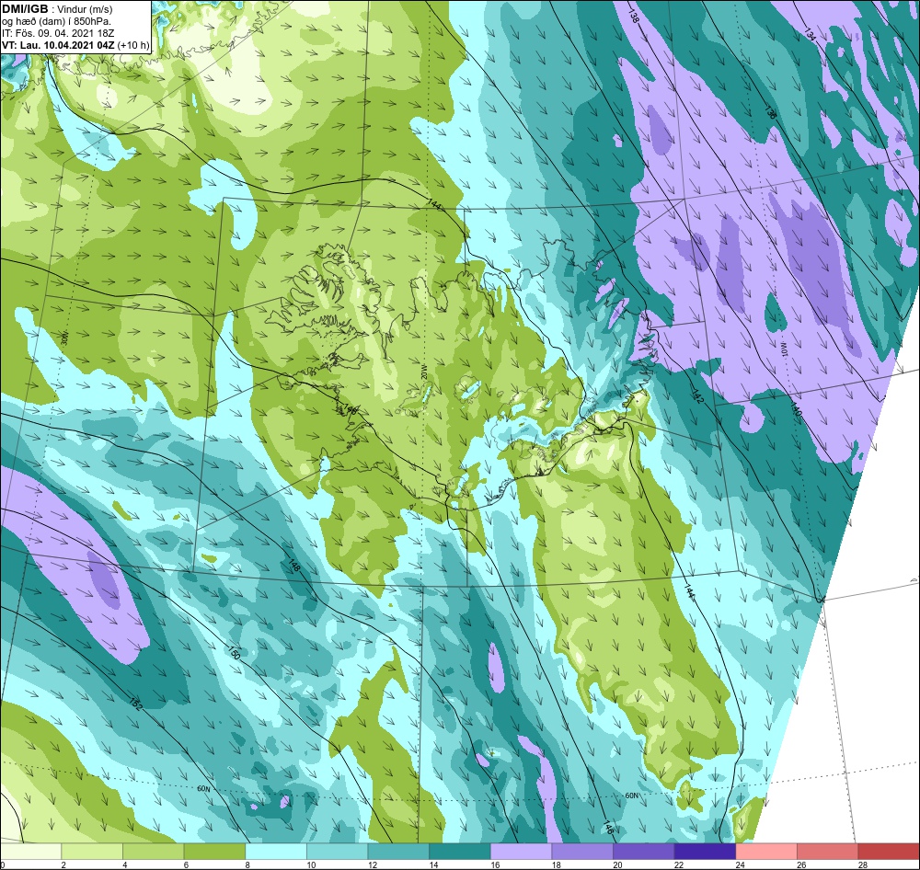Click the 8–10 m/s pale cyan legend swatch
Viewport: 920px width, 870px height.
point(276,852)
